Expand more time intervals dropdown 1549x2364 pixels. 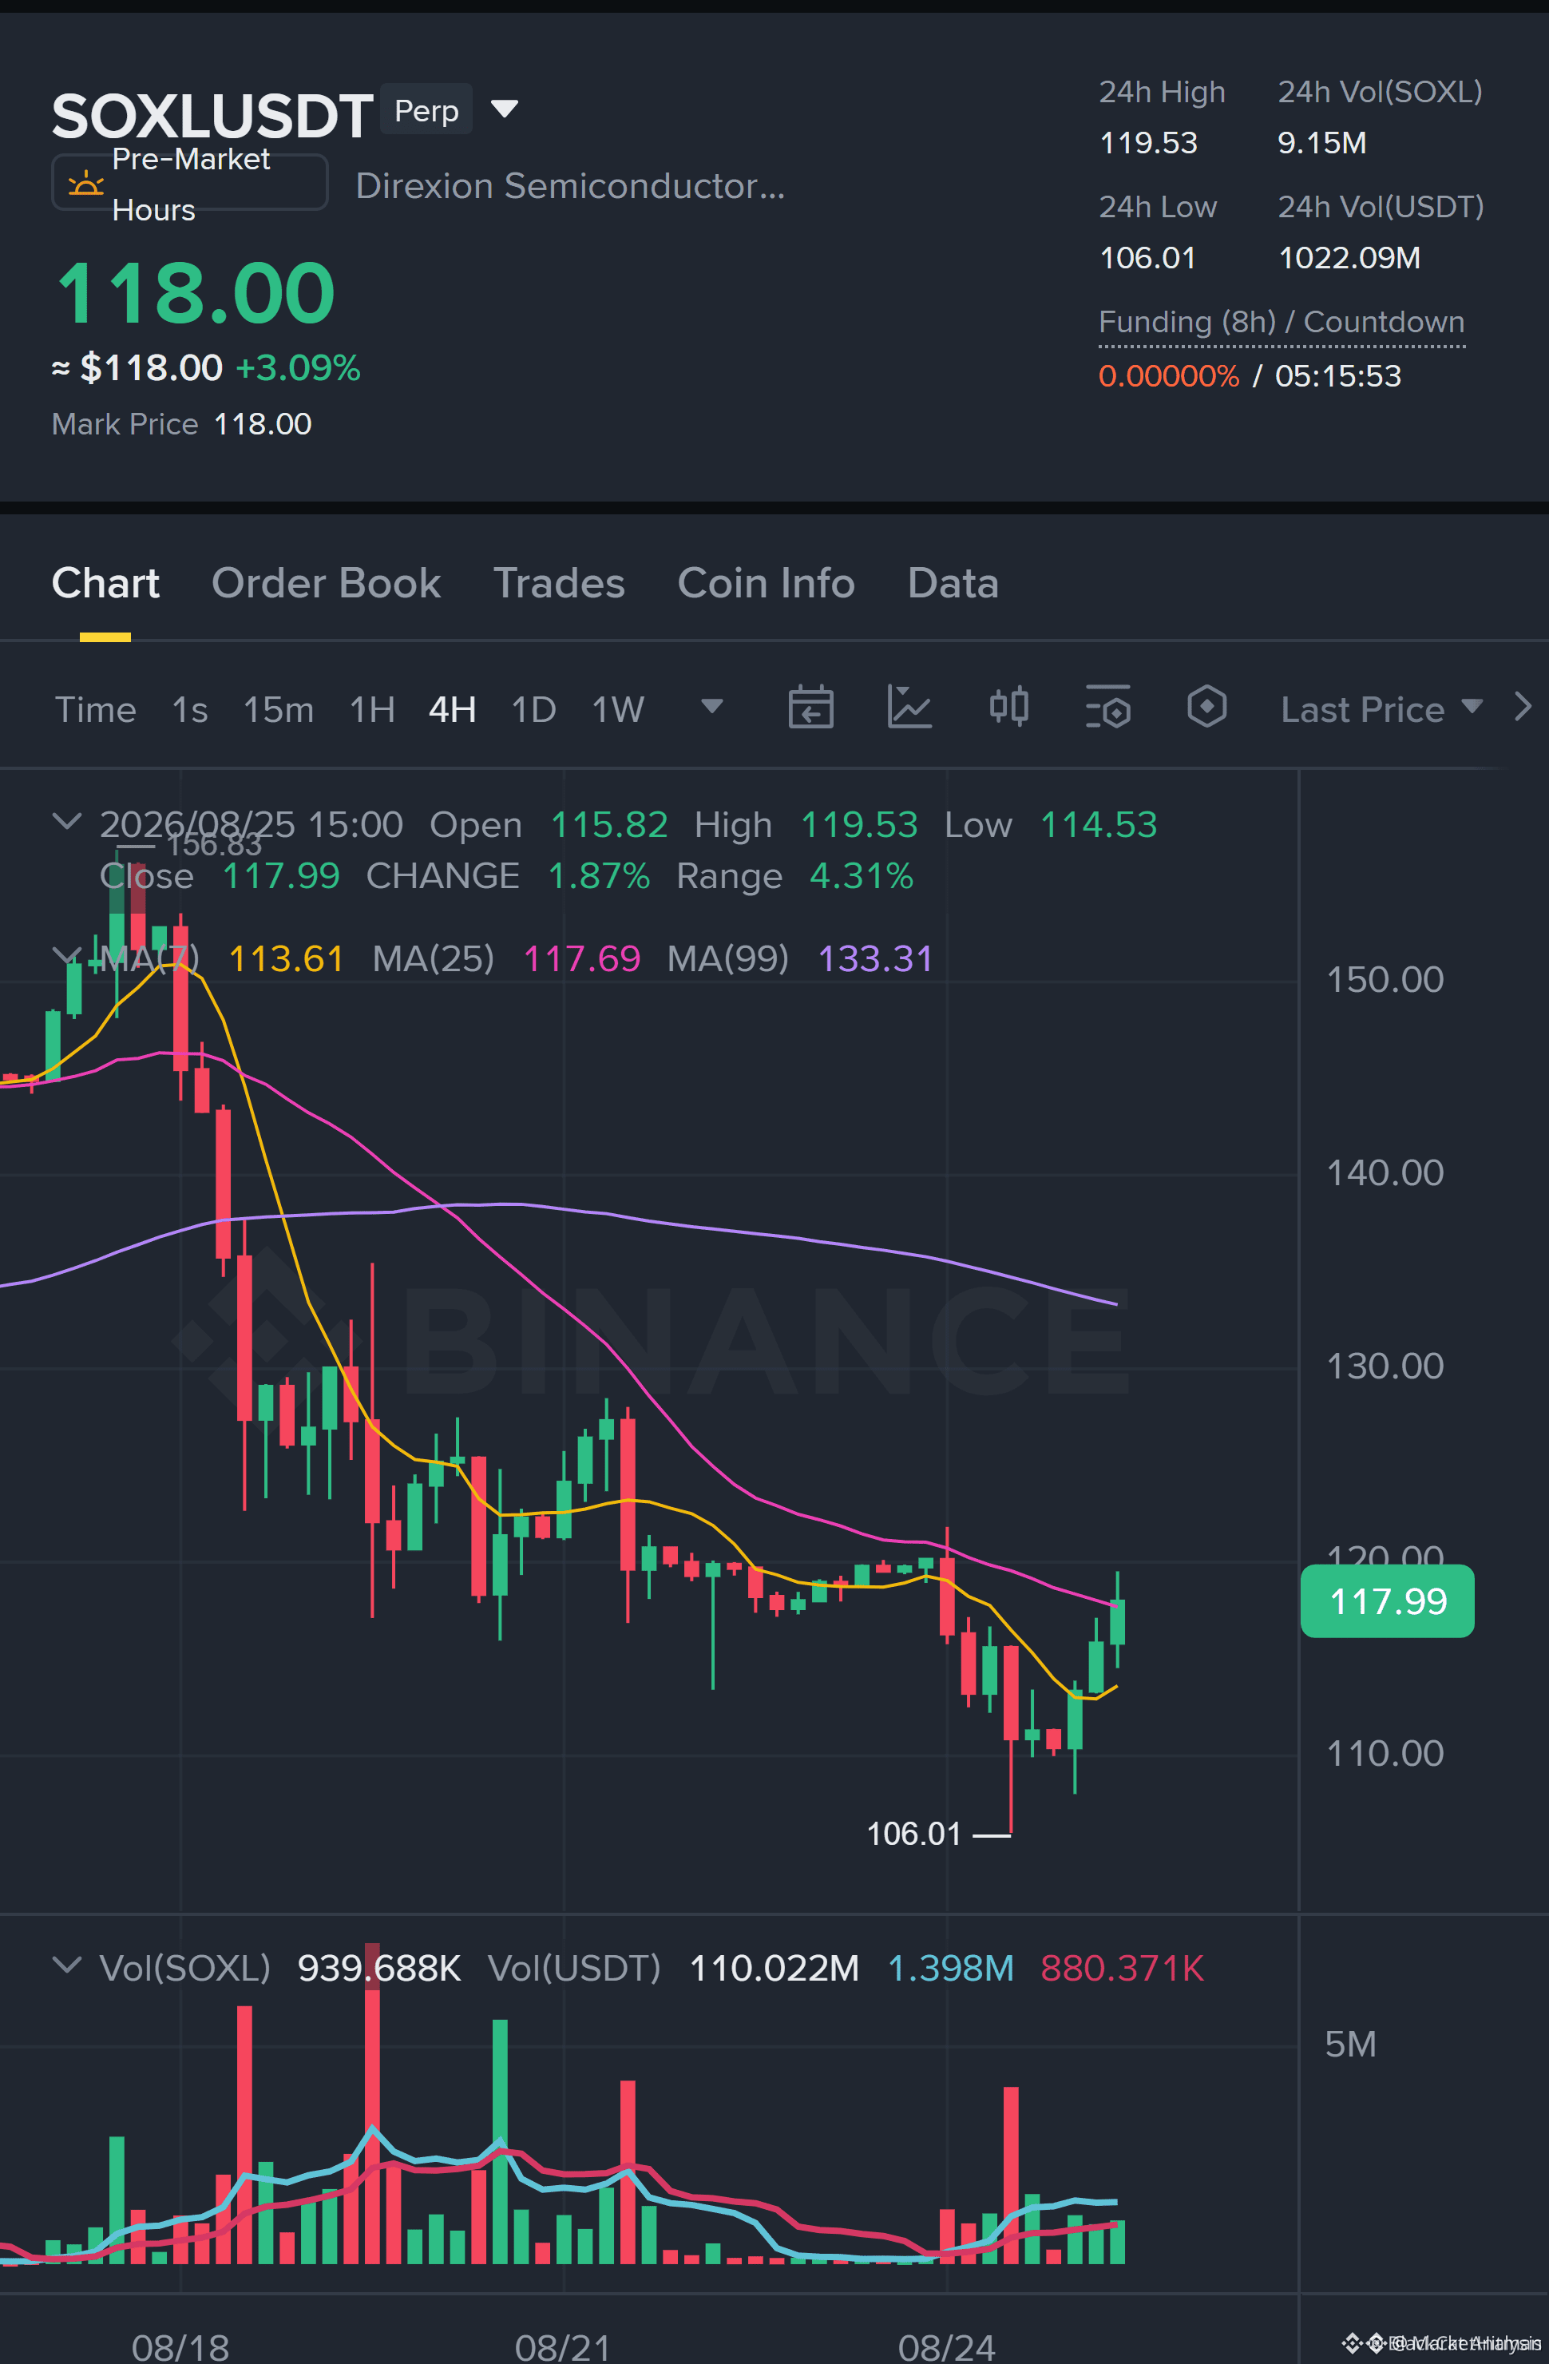(x=712, y=706)
